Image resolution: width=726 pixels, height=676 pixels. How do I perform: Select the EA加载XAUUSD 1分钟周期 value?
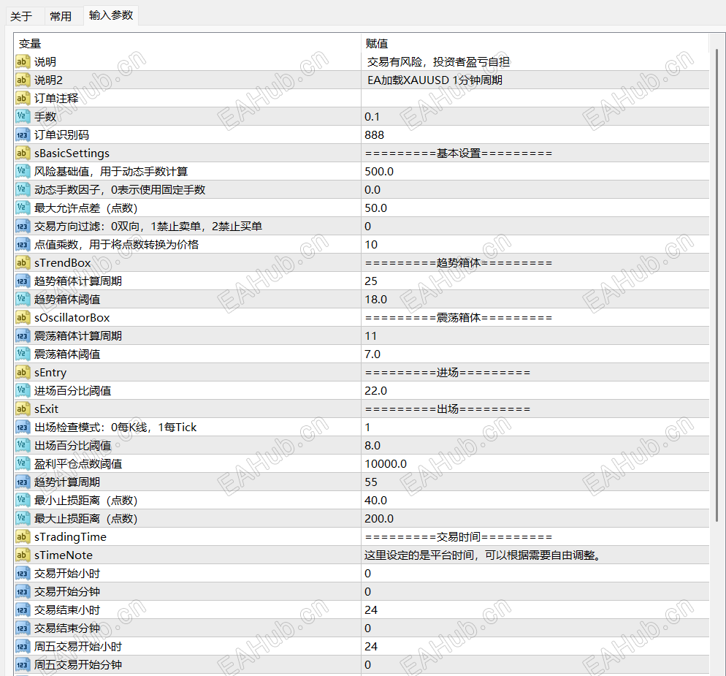click(435, 80)
